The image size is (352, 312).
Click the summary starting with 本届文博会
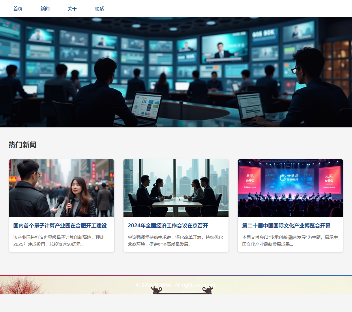(290, 241)
